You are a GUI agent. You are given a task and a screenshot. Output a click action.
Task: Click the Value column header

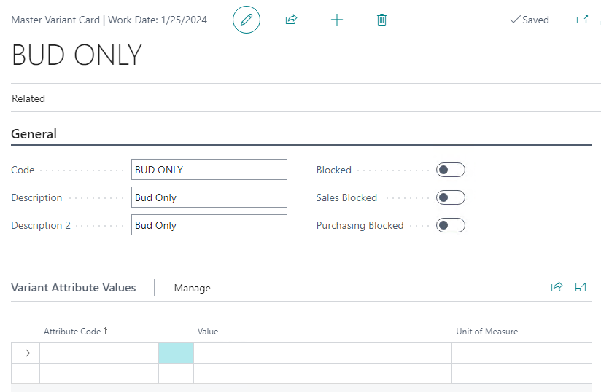tap(208, 332)
